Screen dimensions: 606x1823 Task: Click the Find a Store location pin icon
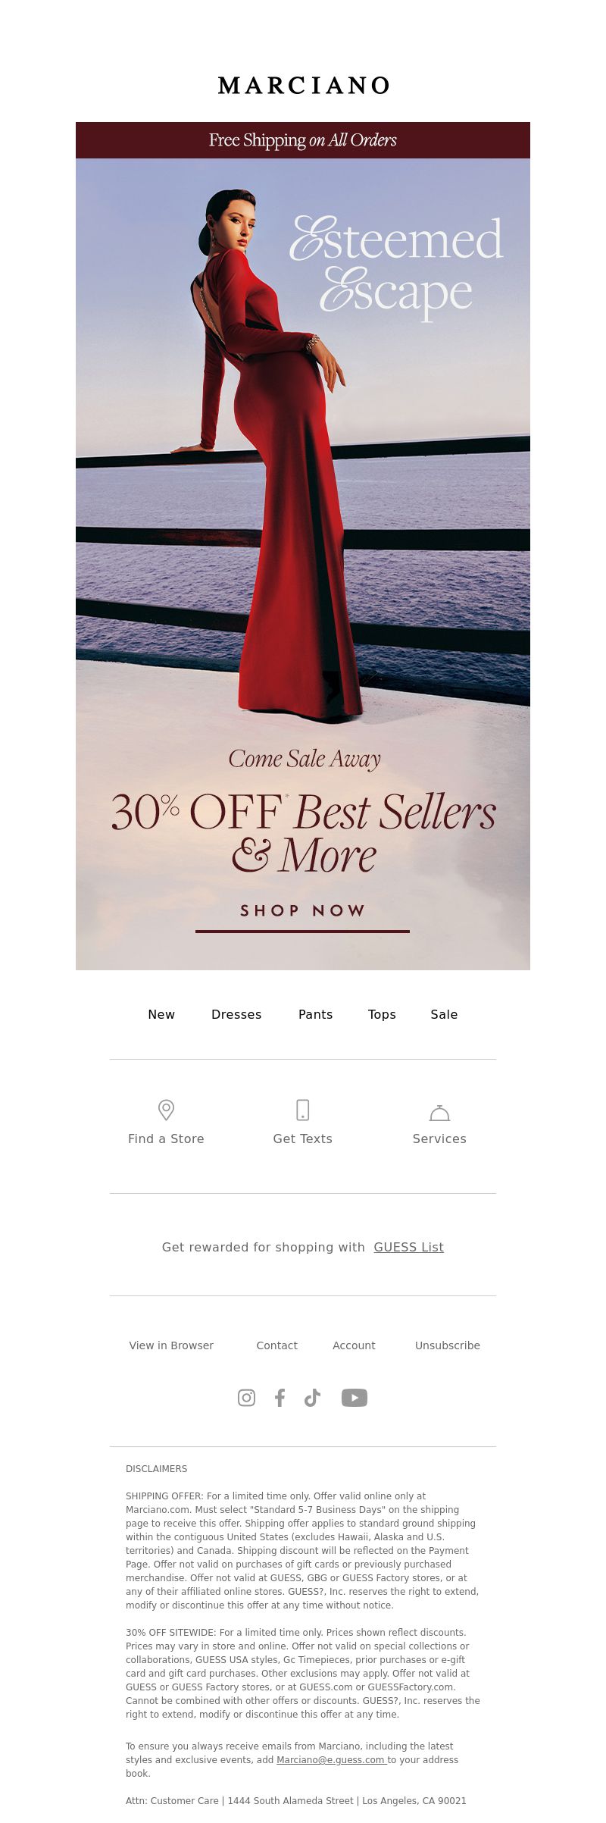166,1110
